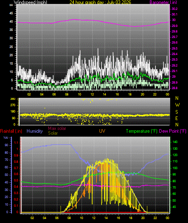Viewport: 188px width, 223px height.
Task: Select the Temperature (°F) legend label
Action: coord(142,131)
